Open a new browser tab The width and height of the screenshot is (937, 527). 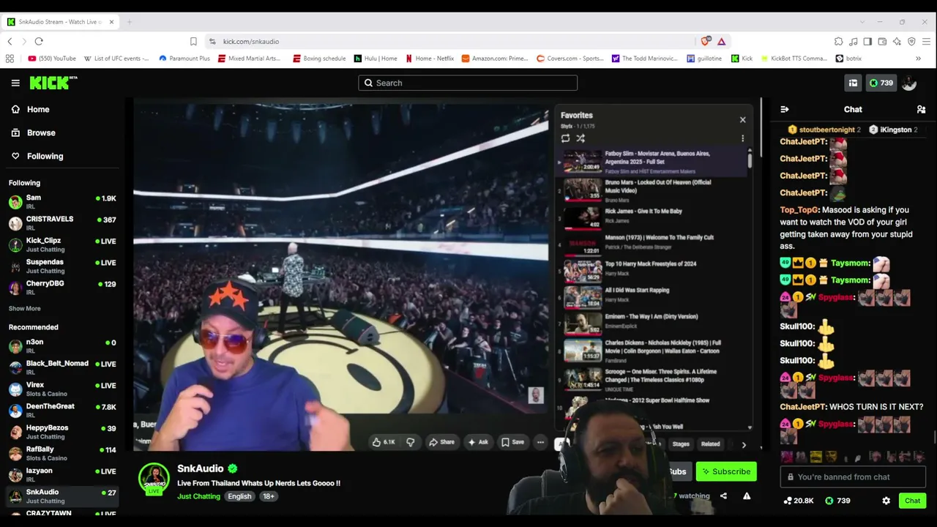coord(129,22)
